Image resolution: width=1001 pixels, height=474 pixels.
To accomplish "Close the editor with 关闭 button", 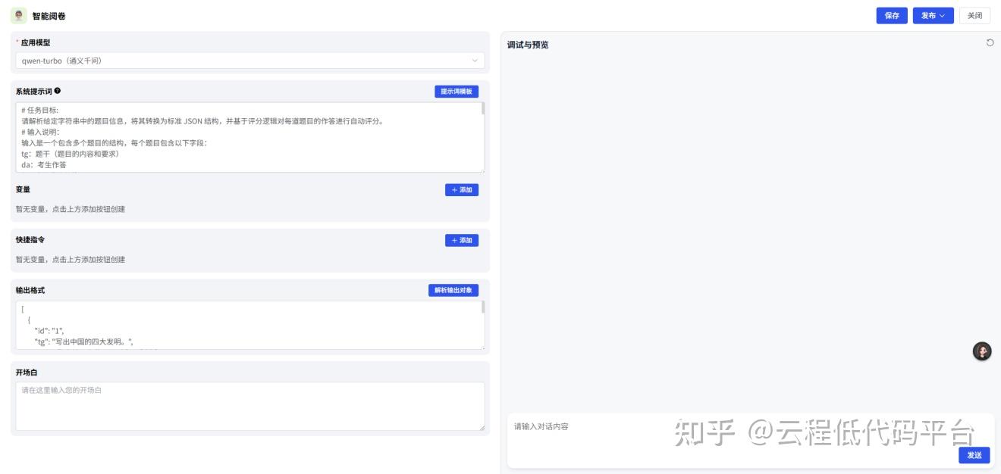I will click(974, 16).
